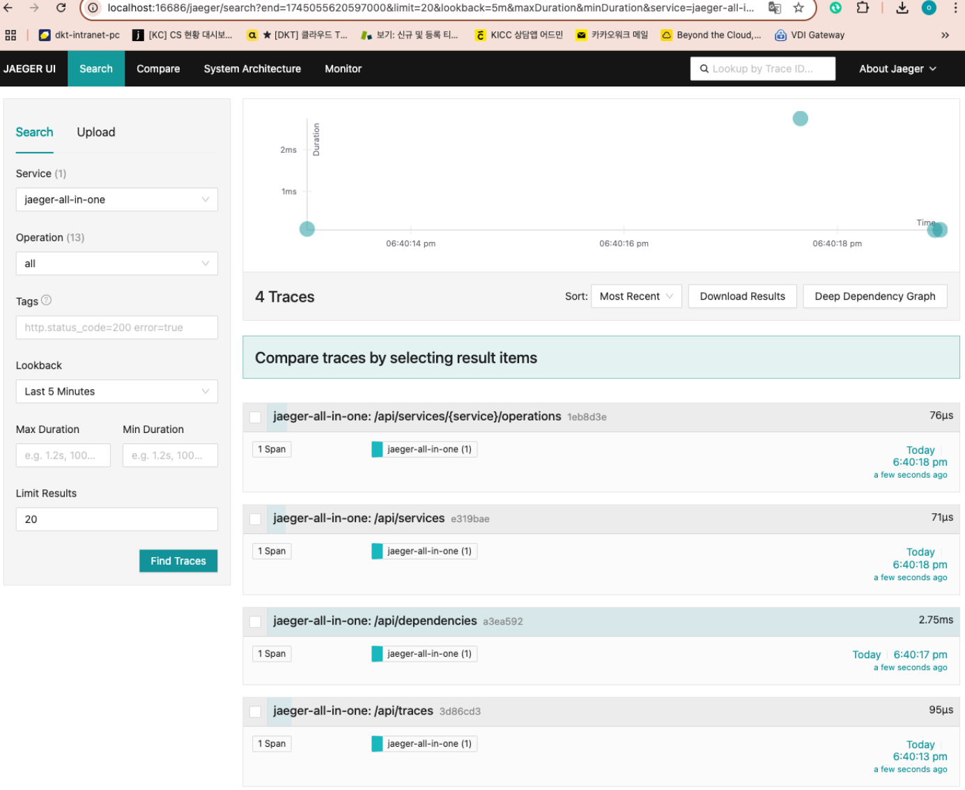Click the scatter dot at the chart origin
The width and height of the screenshot is (965, 790).
[307, 229]
